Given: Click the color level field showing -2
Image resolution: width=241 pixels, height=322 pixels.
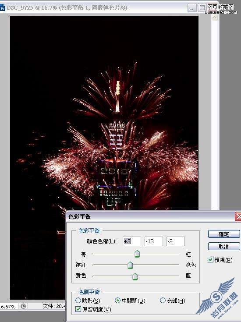Looking at the screenshot, I should point(175,241).
